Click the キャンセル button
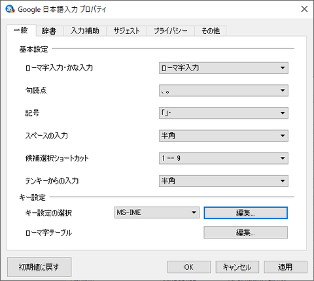The height and width of the screenshot is (281, 314). [237, 267]
